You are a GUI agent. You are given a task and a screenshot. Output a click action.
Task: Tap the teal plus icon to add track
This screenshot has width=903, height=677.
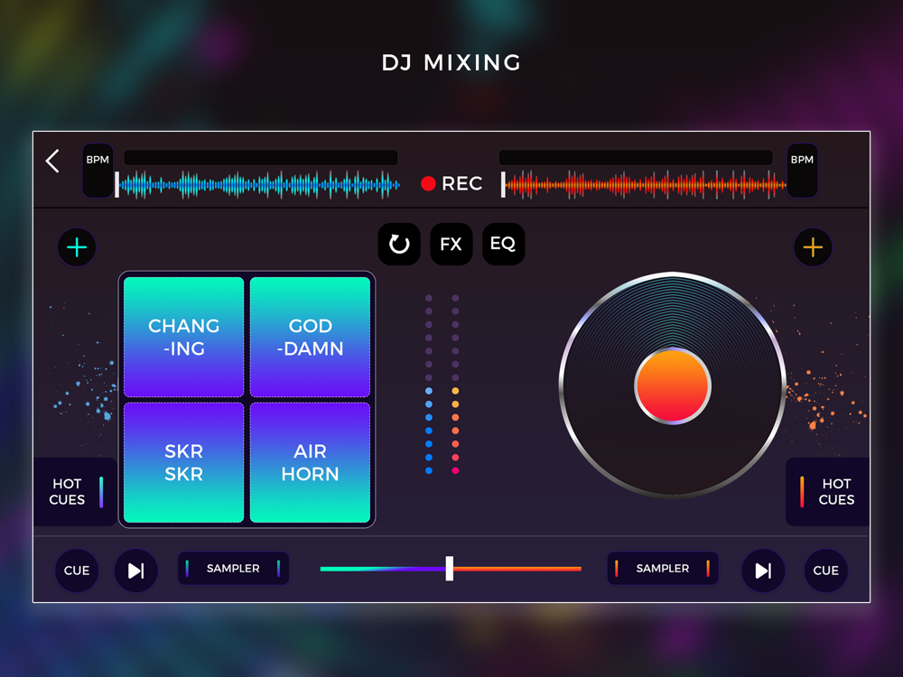77,247
